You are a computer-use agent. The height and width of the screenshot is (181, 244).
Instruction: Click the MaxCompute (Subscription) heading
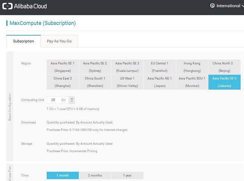(x=43, y=23)
